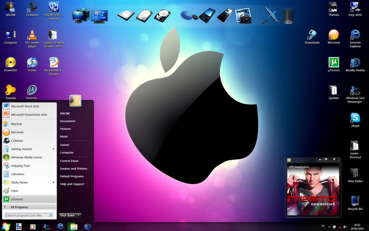Open the Recycle Bin desktop icon
369x231 pixels.
point(355,203)
